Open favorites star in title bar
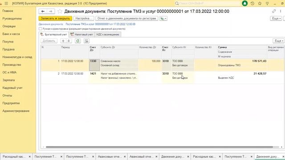Screen dimensions: 285x160 [260, 3]
